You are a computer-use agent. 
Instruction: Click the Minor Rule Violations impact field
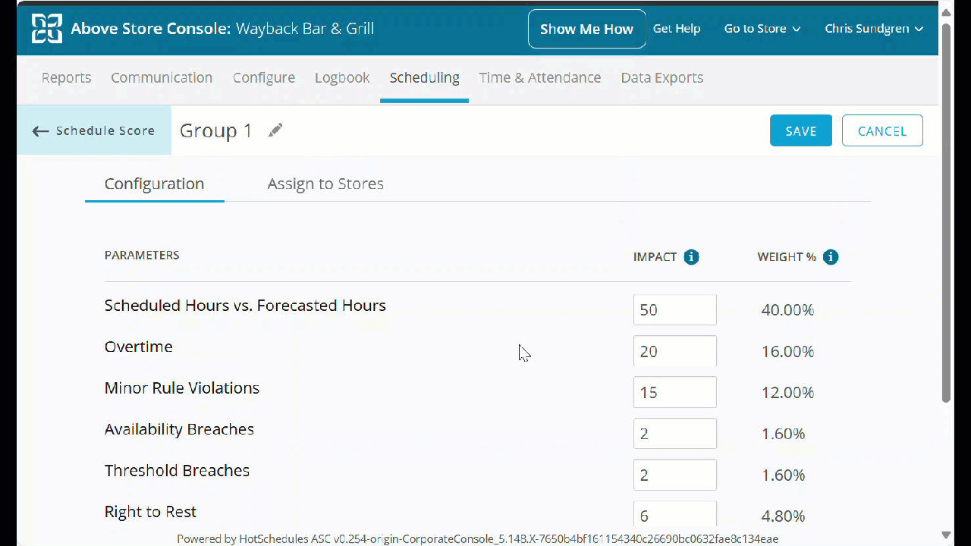[674, 393]
